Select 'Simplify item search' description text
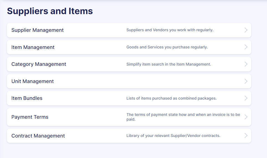This screenshot has height=158, width=267. (x=169, y=64)
